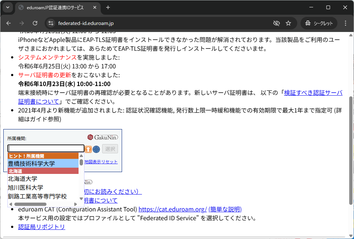Screen dimensions: 354x239
Task: Pick 旭川医科大学 from the list
Action: point(25,188)
